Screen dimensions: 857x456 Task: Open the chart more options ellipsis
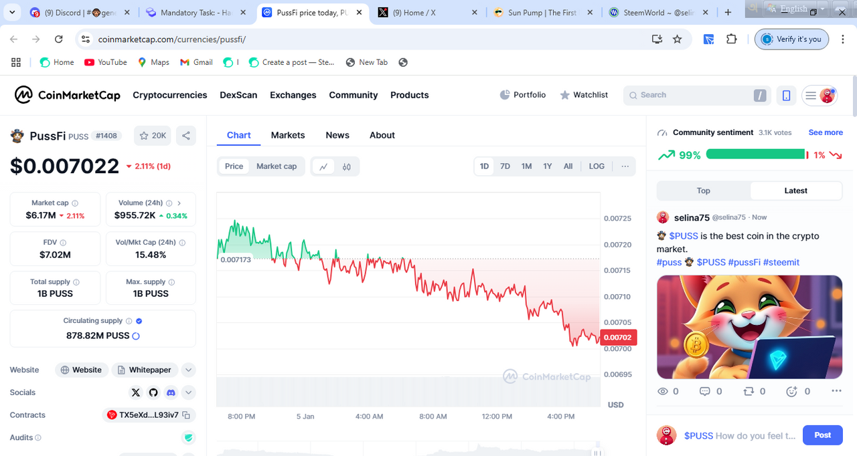625,166
